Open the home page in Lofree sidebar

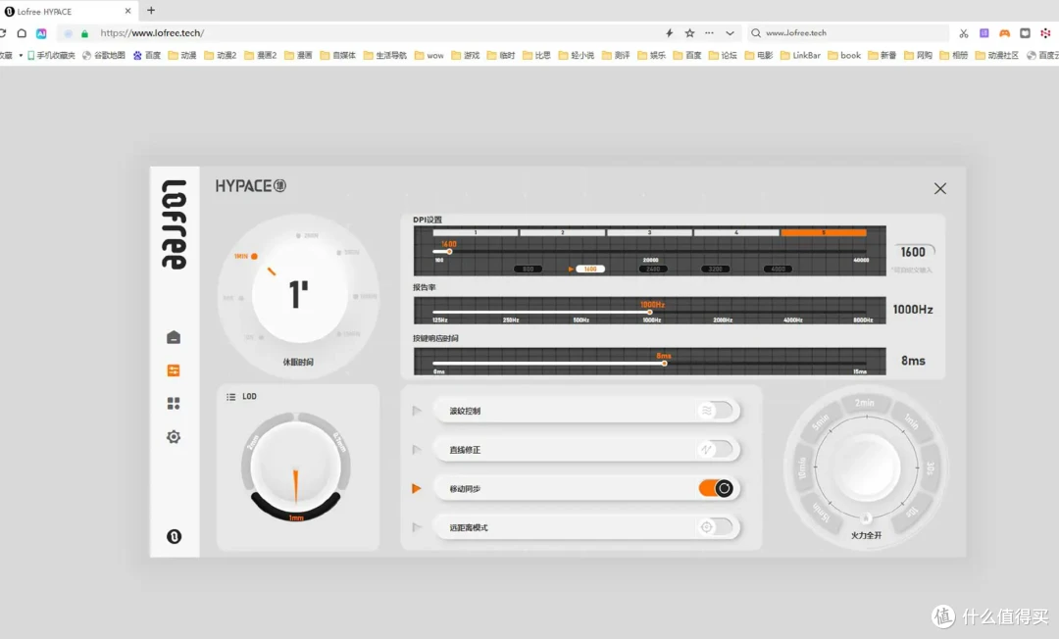tap(174, 337)
